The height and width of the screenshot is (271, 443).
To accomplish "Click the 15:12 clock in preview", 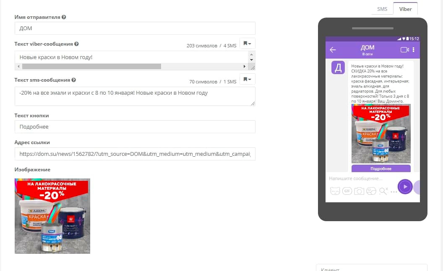I will pyautogui.click(x=414, y=39).
